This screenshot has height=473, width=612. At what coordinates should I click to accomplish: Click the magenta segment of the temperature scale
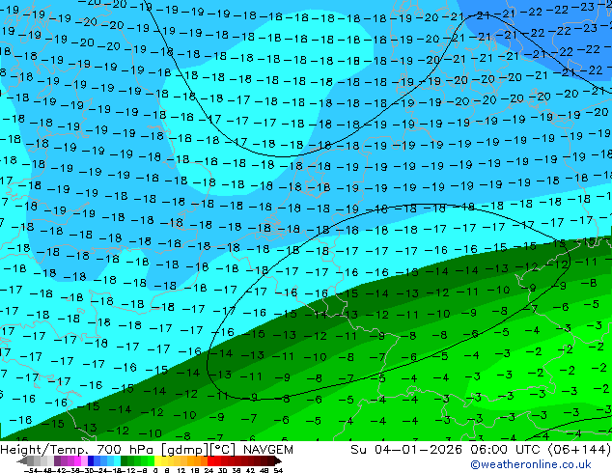pos(77,460)
